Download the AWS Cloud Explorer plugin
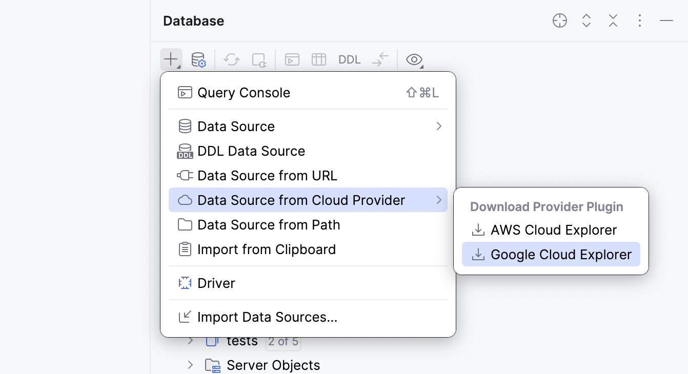 coord(554,230)
